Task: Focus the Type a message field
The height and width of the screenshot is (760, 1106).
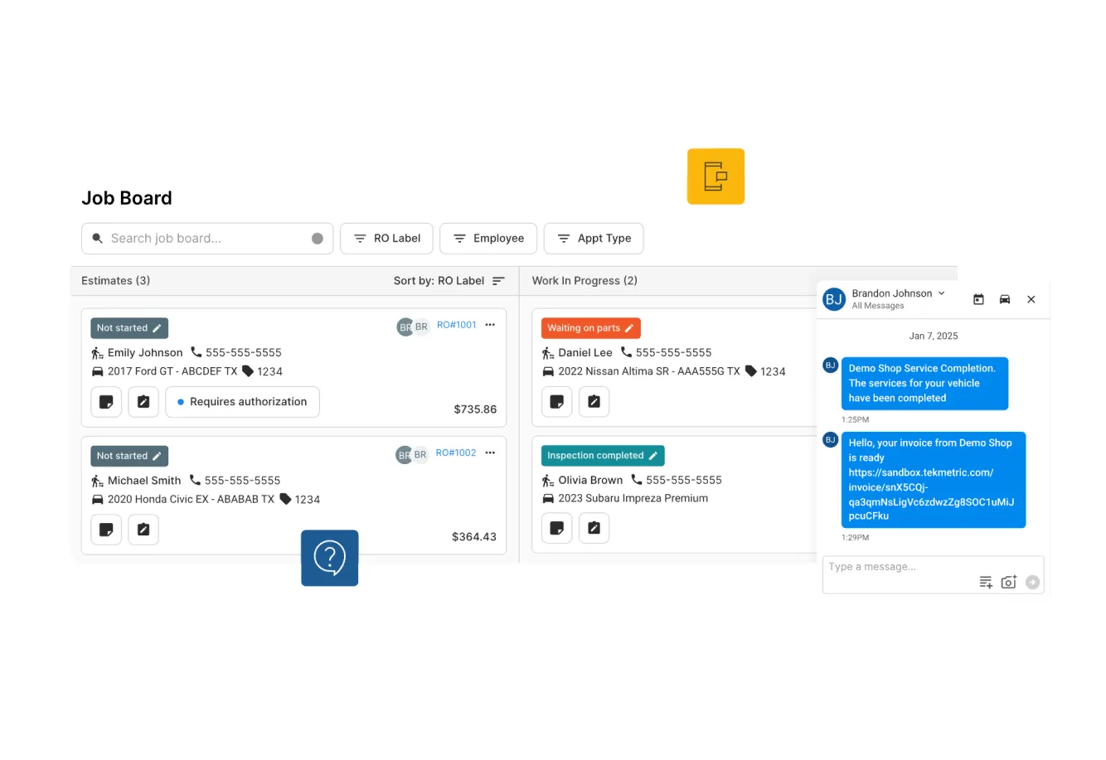Action: (933, 574)
